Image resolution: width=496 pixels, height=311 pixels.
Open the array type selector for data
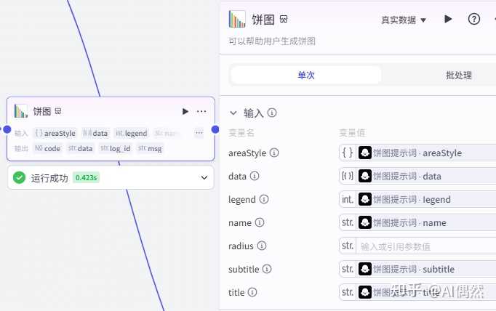coord(348,176)
